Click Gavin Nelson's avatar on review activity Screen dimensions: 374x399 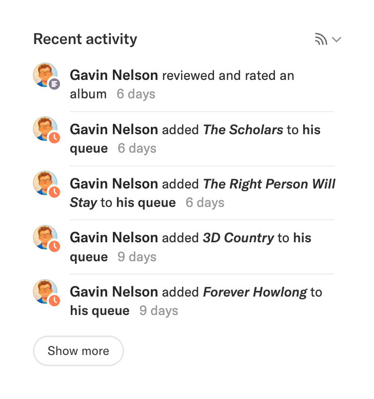45,75
